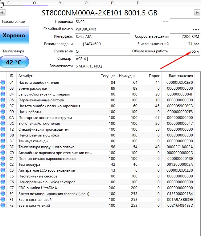Click the Текущее column header
The width and height of the screenshot is (201, 236).
(x=106, y=76)
